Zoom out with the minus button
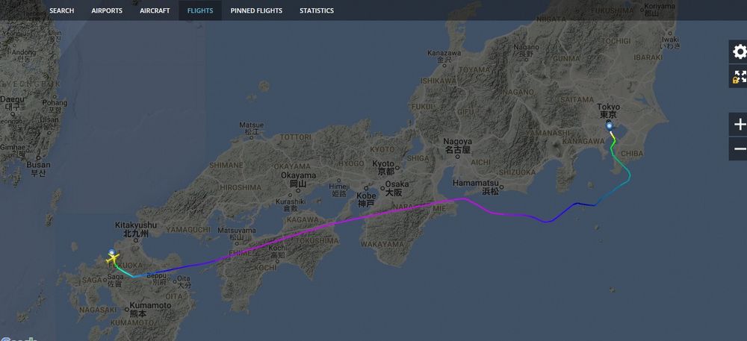 739,148
